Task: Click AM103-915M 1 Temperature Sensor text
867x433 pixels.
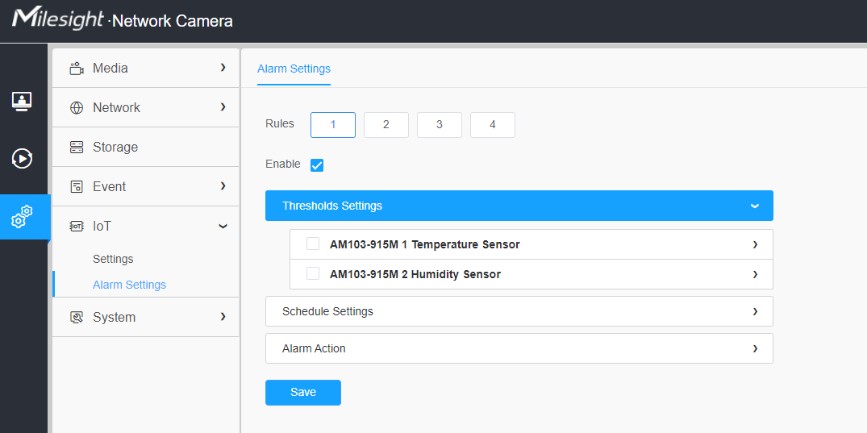Action: pyautogui.click(x=425, y=244)
